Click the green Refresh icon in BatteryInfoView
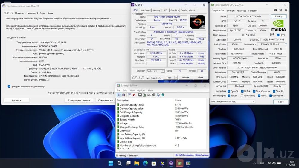The height and width of the screenshot is (168, 299). point(144,95)
